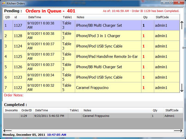Select order id 1126 cell
Viewport: 186px width, 139px height.
[20, 67]
